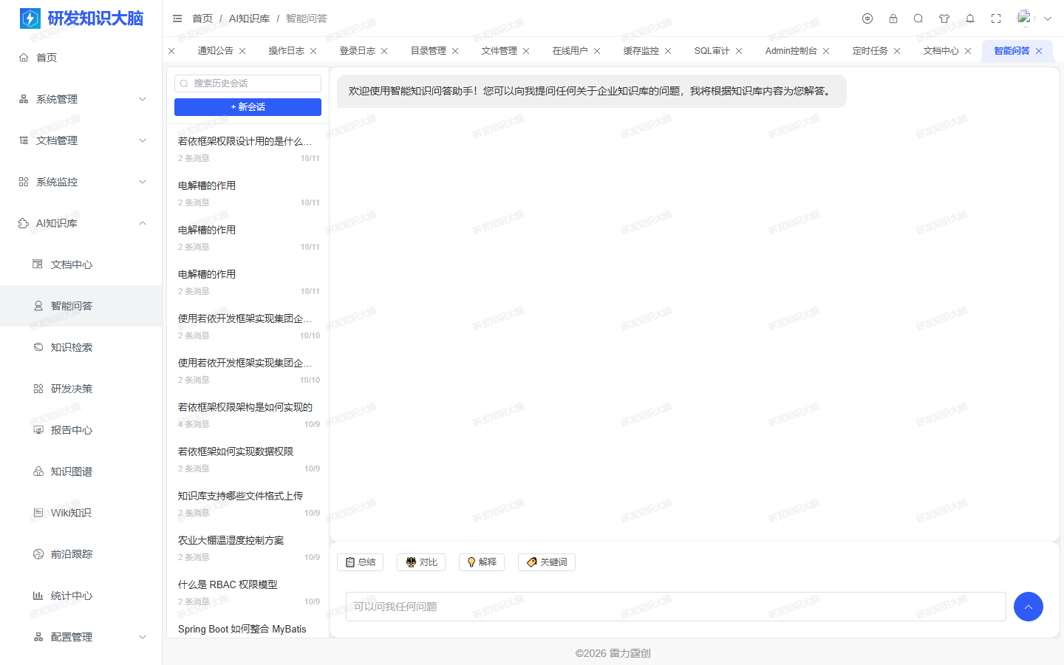1064x665 pixels.
Task: Open Wiki知识 sidebar item
Action: point(81,513)
